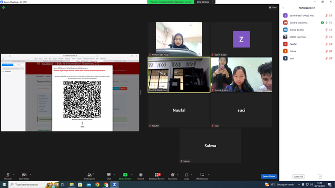Image resolution: width=335 pixels, height=188 pixels.
Task: Open the Chat panel
Action: (109, 176)
